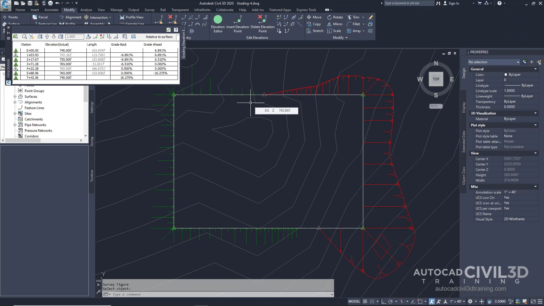Click Zoom To icon in elevation editor
Viewport: 544px width, 306px height.
pyautogui.click(x=24, y=37)
